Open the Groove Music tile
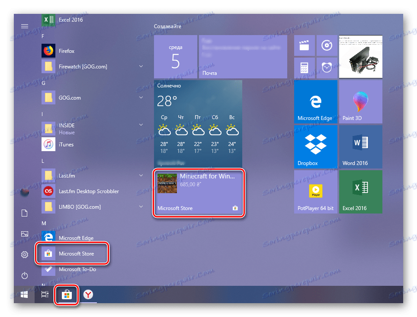This screenshot has width=417, height=317. 327,45
